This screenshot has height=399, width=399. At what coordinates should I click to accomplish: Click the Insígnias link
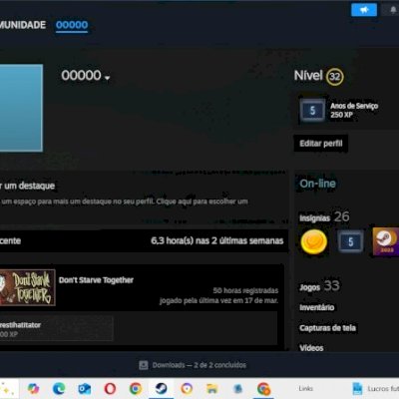314,218
